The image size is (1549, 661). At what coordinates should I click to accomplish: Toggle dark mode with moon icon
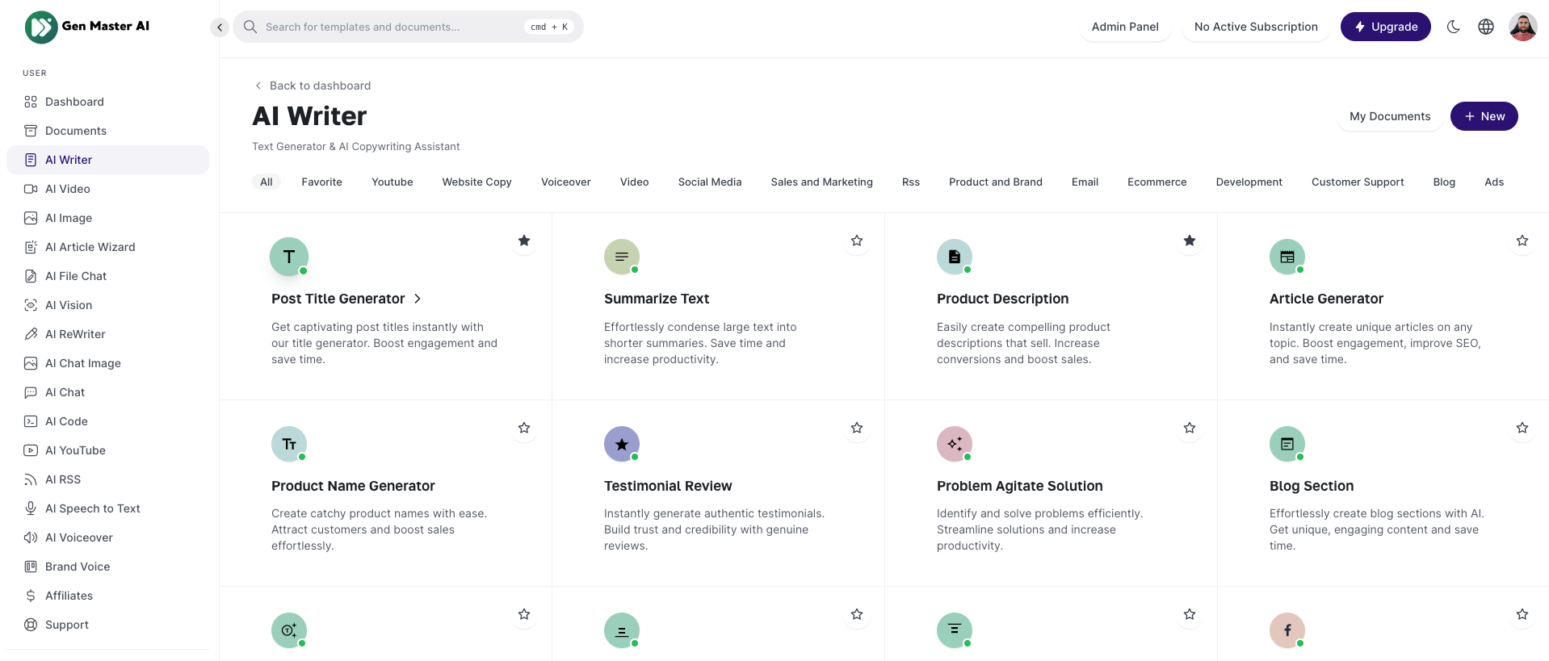[1453, 27]
